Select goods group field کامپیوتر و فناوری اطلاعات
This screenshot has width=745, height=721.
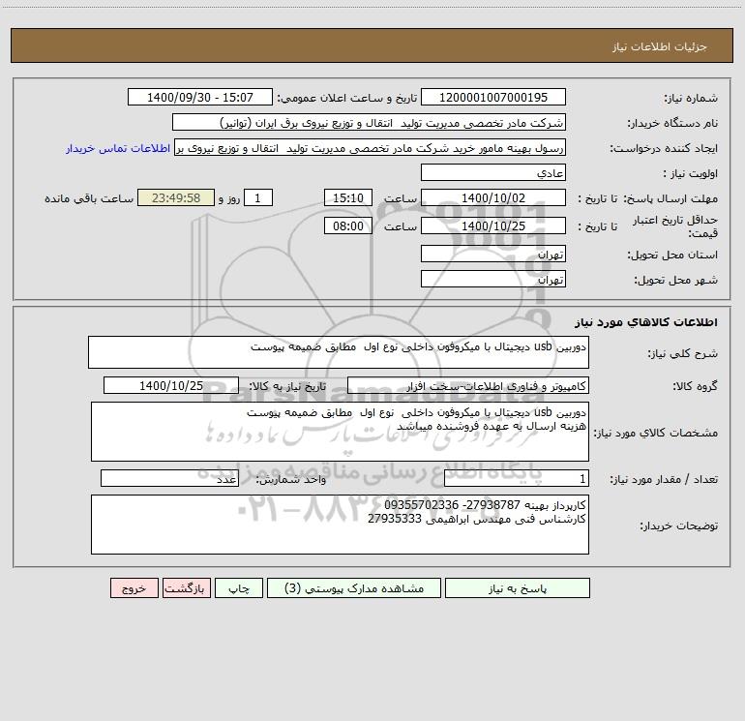[x=468, y=385]
